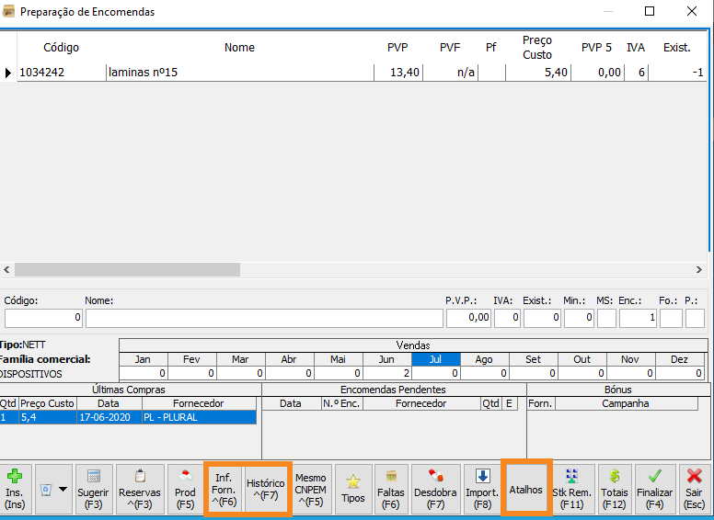714x520 pixels.
Task: Show Totais (F12) dollar icon
Action: (x=614, y=489)
